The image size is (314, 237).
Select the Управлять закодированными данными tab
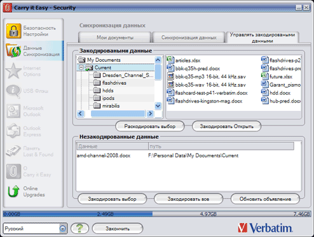pyautogui.click(x=263, y=38)
